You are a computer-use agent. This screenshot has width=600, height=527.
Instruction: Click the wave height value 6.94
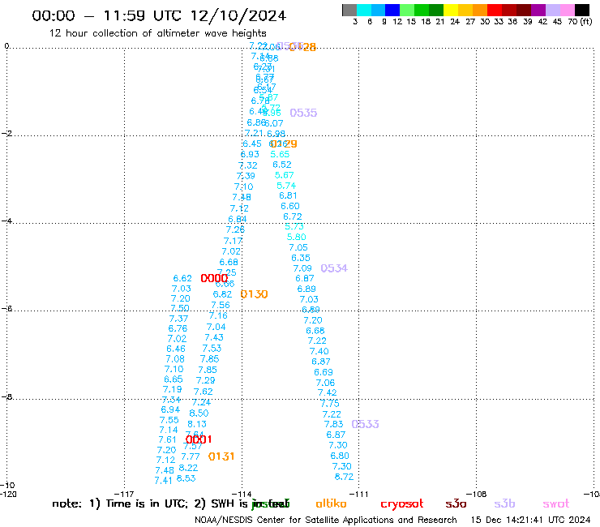[x=170, y=410]
